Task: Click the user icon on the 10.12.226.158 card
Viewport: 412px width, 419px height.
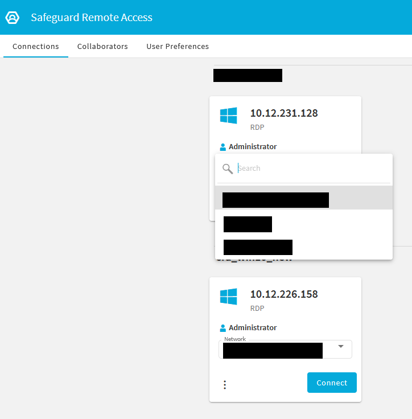Action: (223, 328)
